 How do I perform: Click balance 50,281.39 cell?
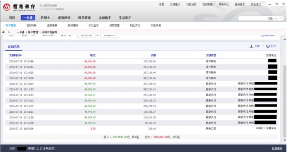click(150, 123)
